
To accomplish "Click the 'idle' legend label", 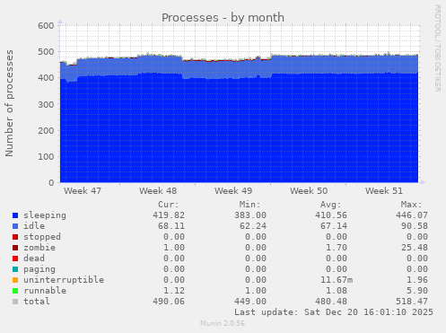I will click(x=34, y=226).
